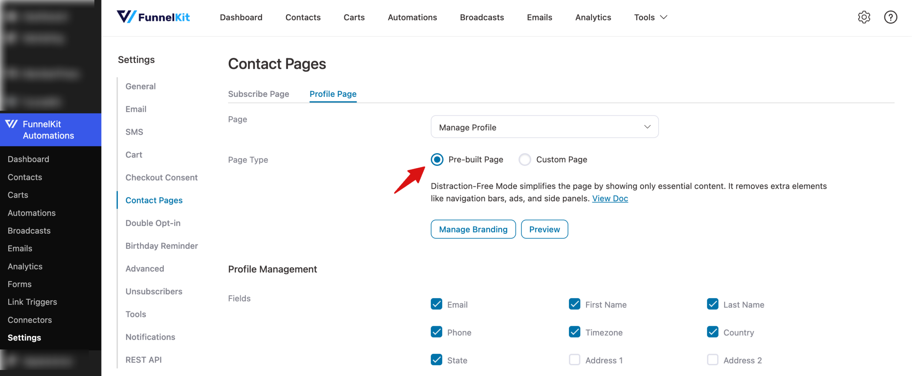The height and width of the screenshot is (376, 912).
Task: Switch to the Custom Page option
Action: point(525,160)
